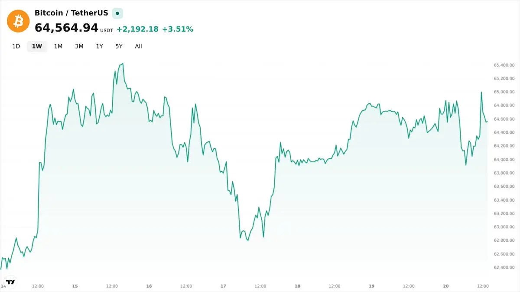
Task: Click date label 15 on time axis
Action: 75,286
